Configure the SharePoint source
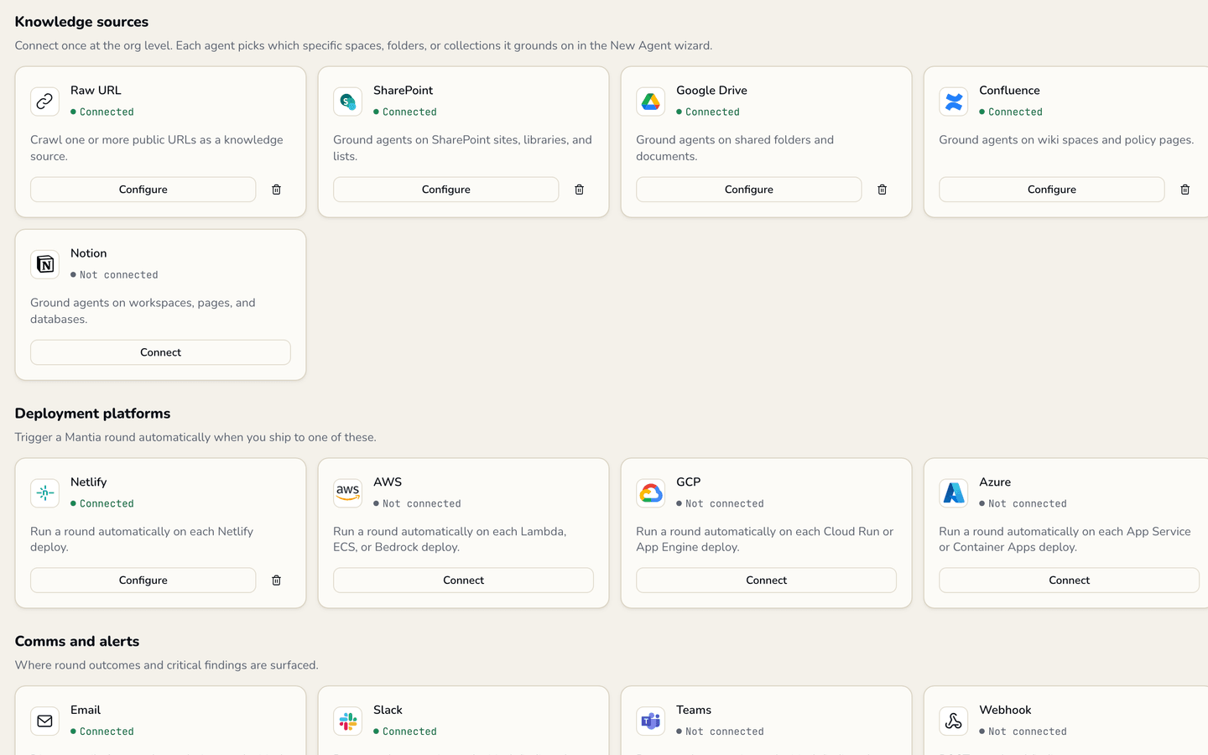The height and width of the screenshot is (755, 1208). [x=445, y=190]
